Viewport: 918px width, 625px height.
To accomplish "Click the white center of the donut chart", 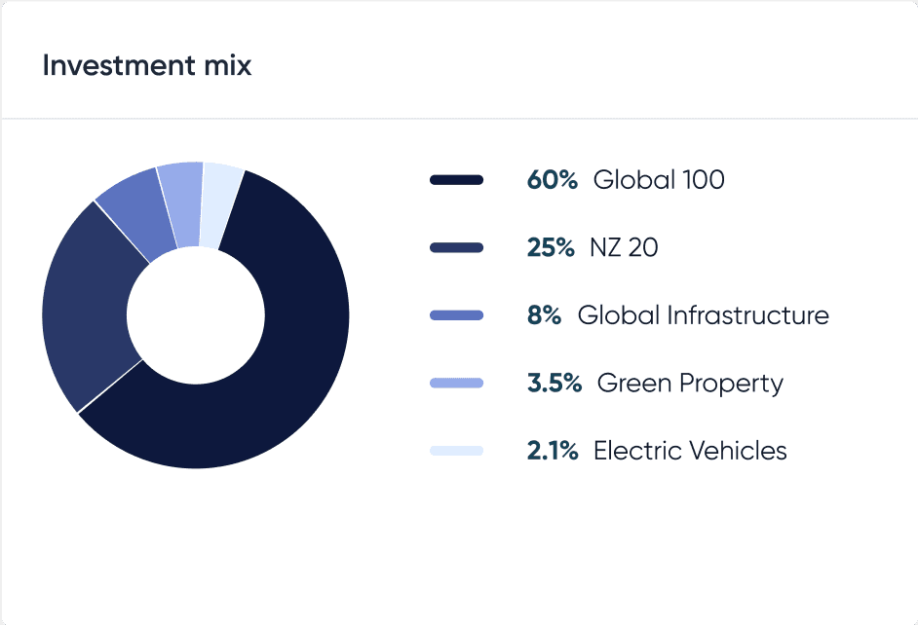I will point(196,315).
